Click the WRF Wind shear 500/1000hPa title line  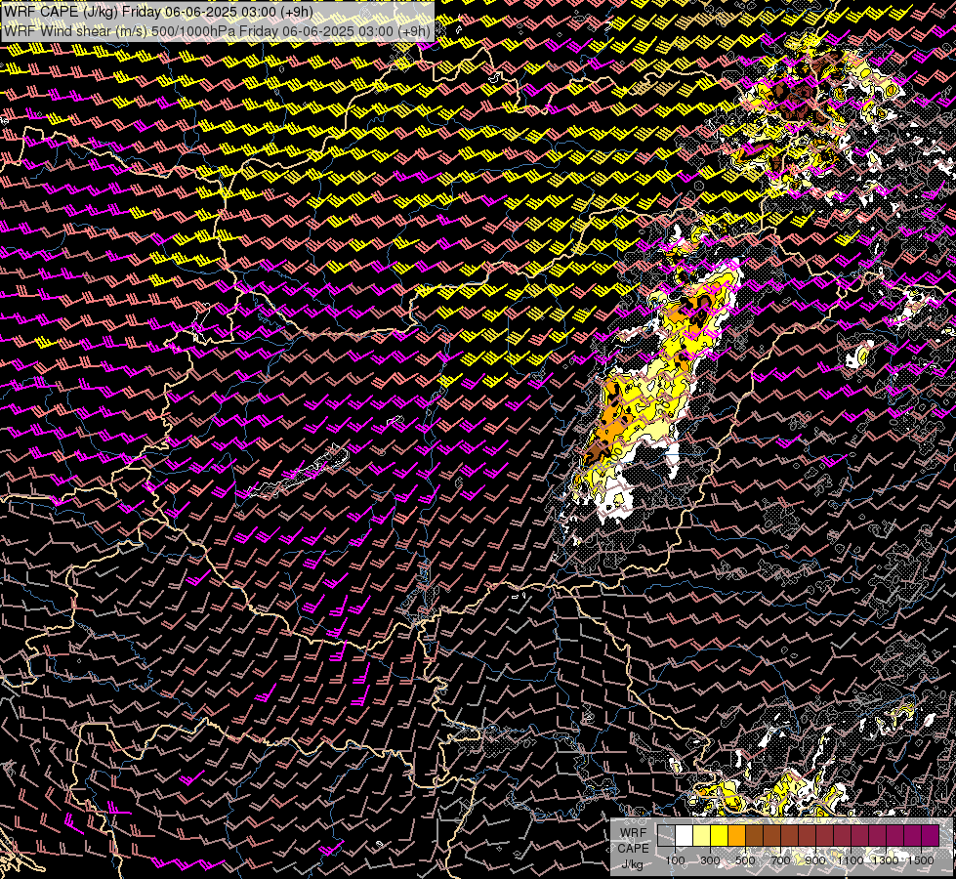[x=217, y=30]
